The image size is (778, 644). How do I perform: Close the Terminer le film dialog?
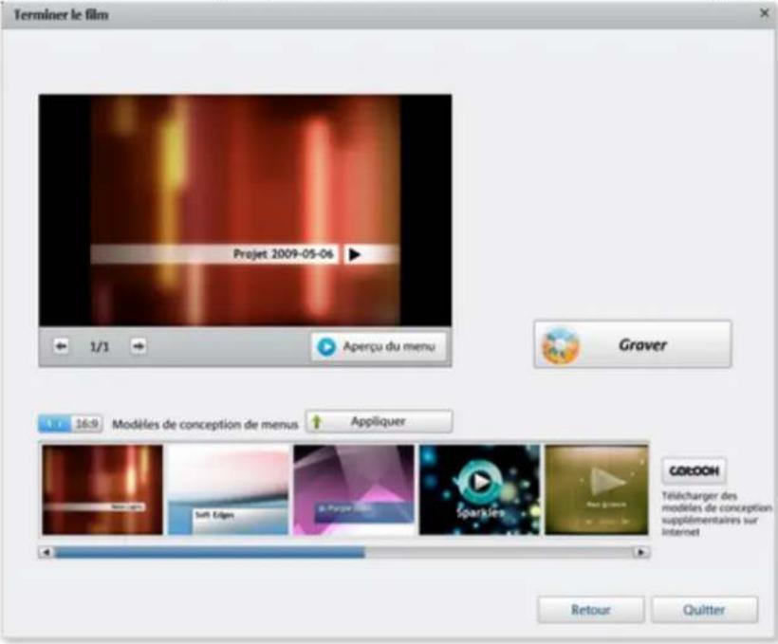point(765,13)
